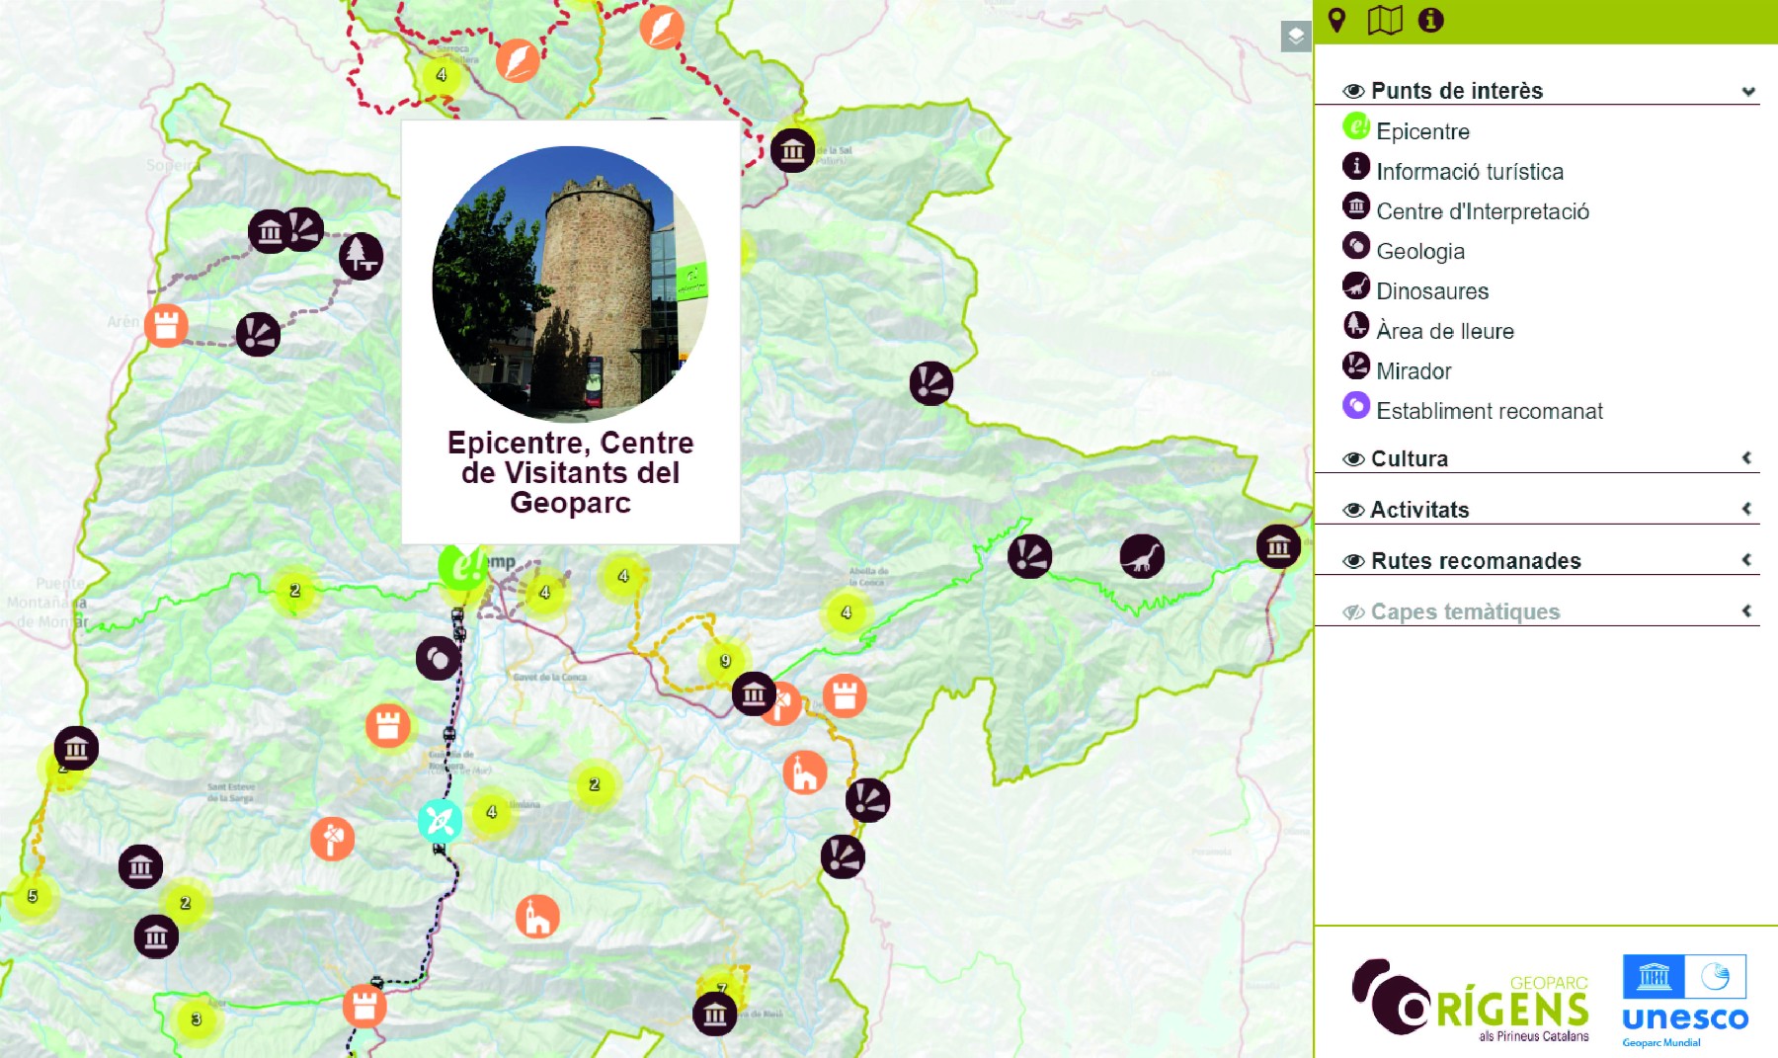Collapse the Punts de interès section

click(1747, 91)
